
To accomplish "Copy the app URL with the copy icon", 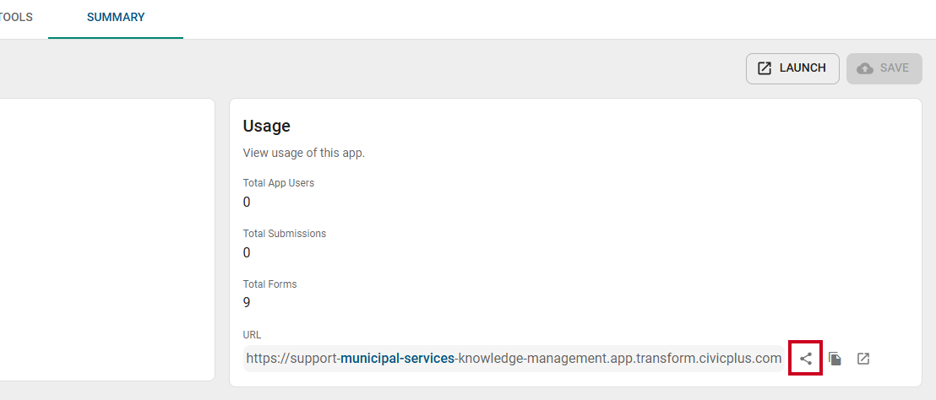I will (835, 359).
